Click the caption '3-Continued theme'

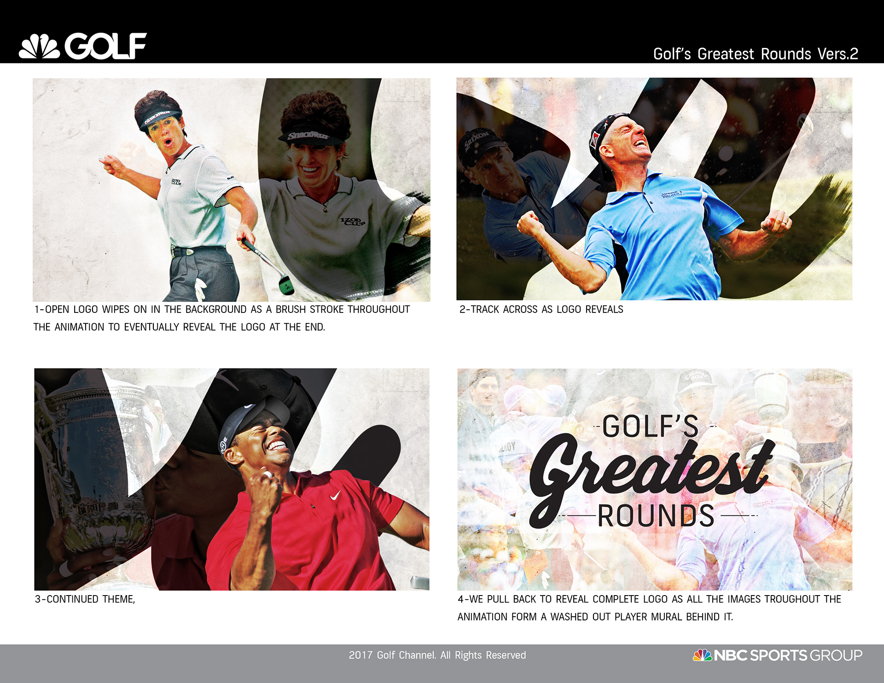pos(85,599)
